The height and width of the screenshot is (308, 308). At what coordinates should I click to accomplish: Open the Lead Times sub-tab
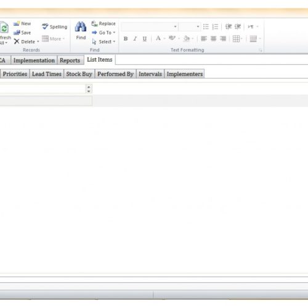[47, 74]
